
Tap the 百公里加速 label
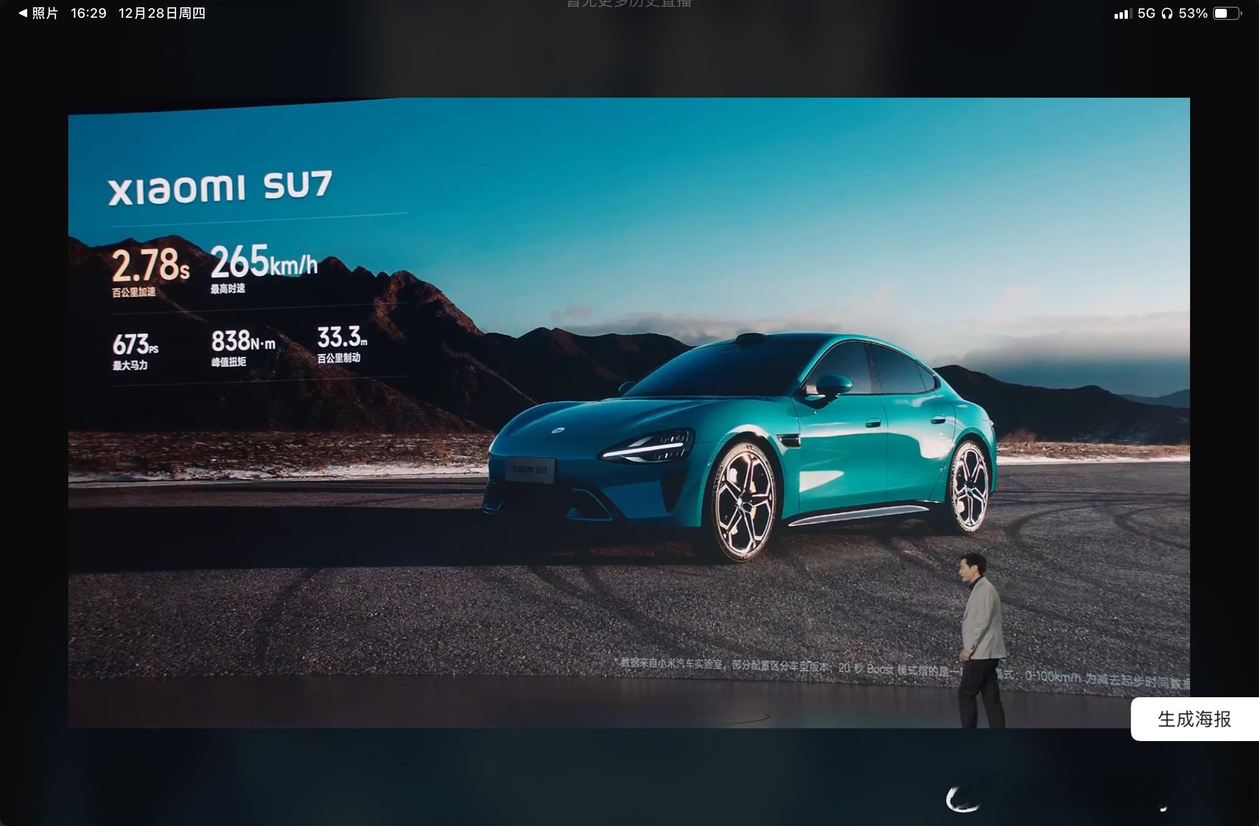point(134,292)
